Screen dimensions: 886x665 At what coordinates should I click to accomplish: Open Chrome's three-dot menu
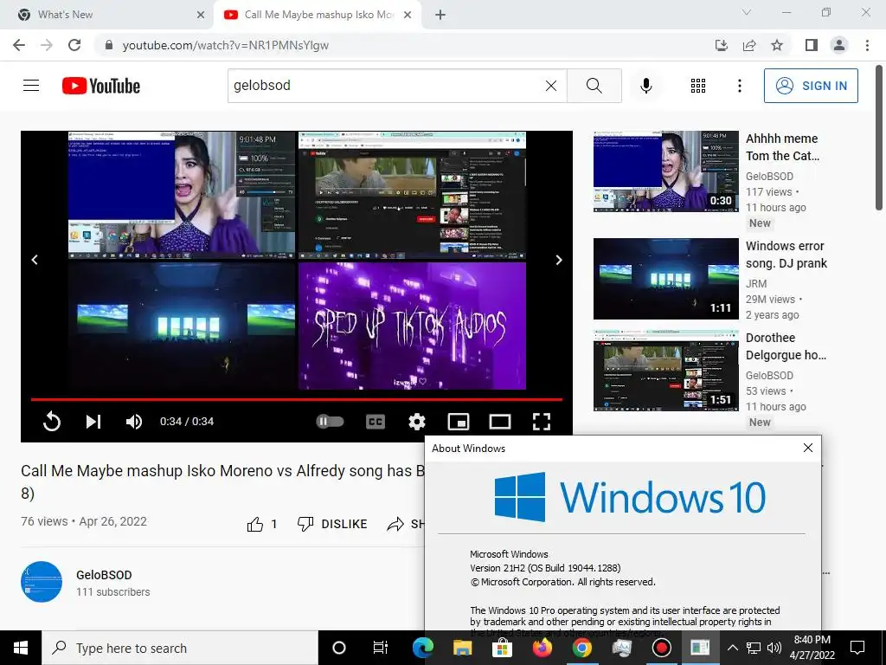point(867,45)
